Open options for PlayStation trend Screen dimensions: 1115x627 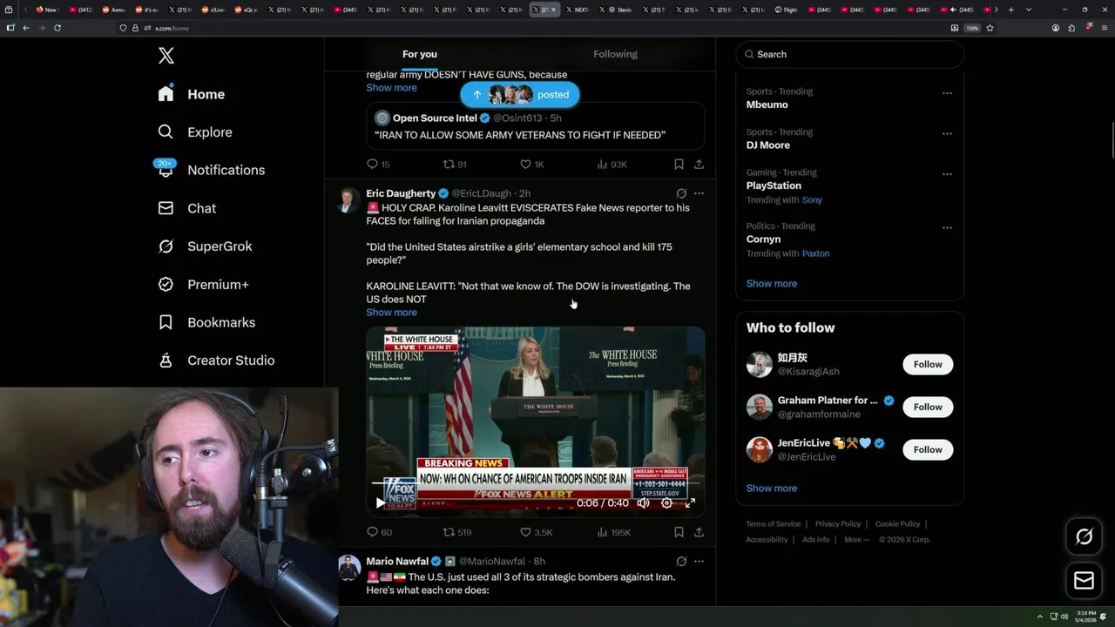click(947, 174)
